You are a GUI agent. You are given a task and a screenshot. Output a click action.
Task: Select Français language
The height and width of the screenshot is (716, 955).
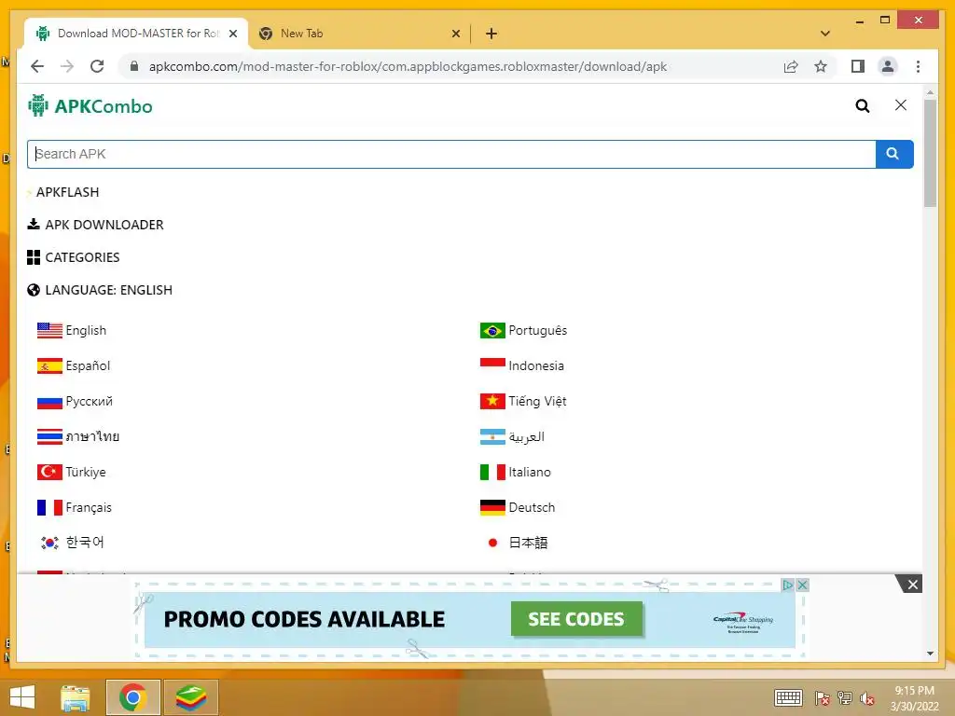(75, 507)
